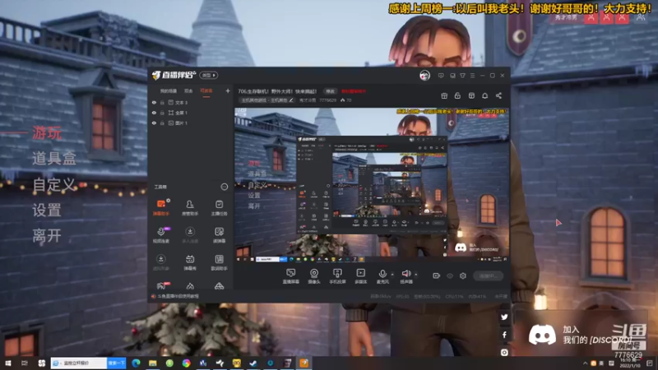Hide the 图片 1 layer

pos(154,123)
